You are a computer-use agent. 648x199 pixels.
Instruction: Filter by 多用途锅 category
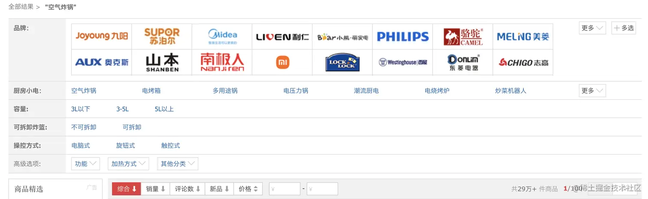click(x=225, y=91)
